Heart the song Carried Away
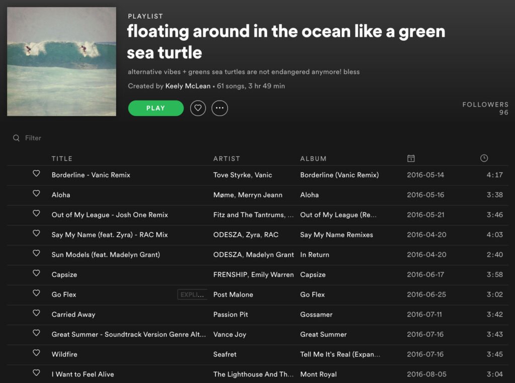The image size is (515, 383). pos(36,314)
